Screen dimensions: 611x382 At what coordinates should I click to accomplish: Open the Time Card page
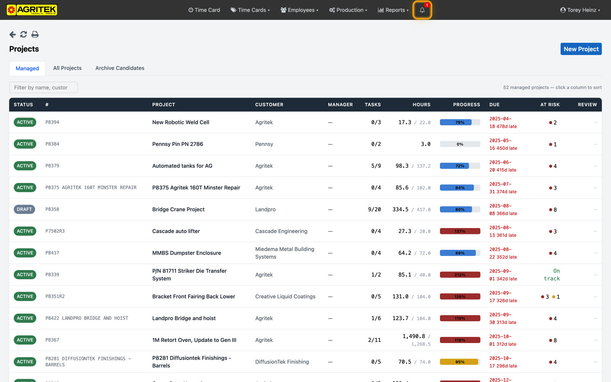tap(204, 10)
